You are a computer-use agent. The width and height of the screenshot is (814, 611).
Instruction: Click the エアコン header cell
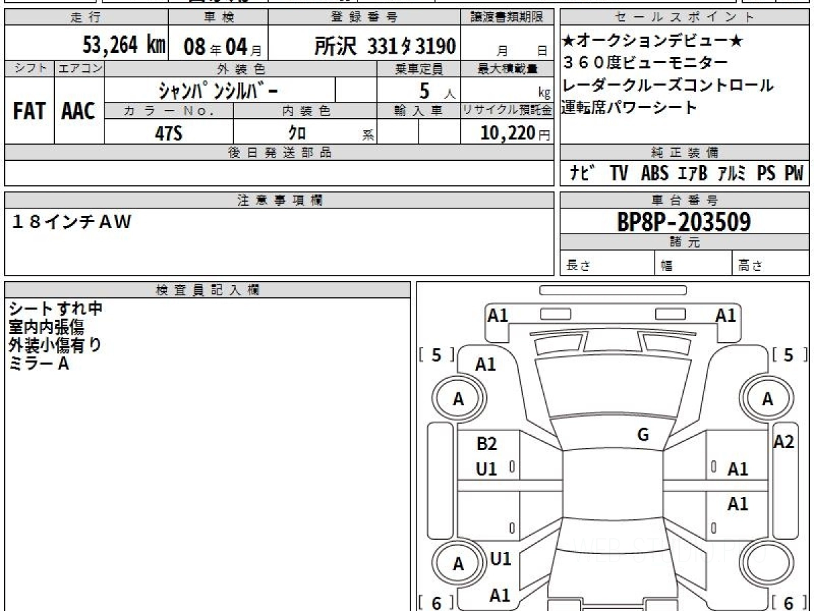coord(79,69)
